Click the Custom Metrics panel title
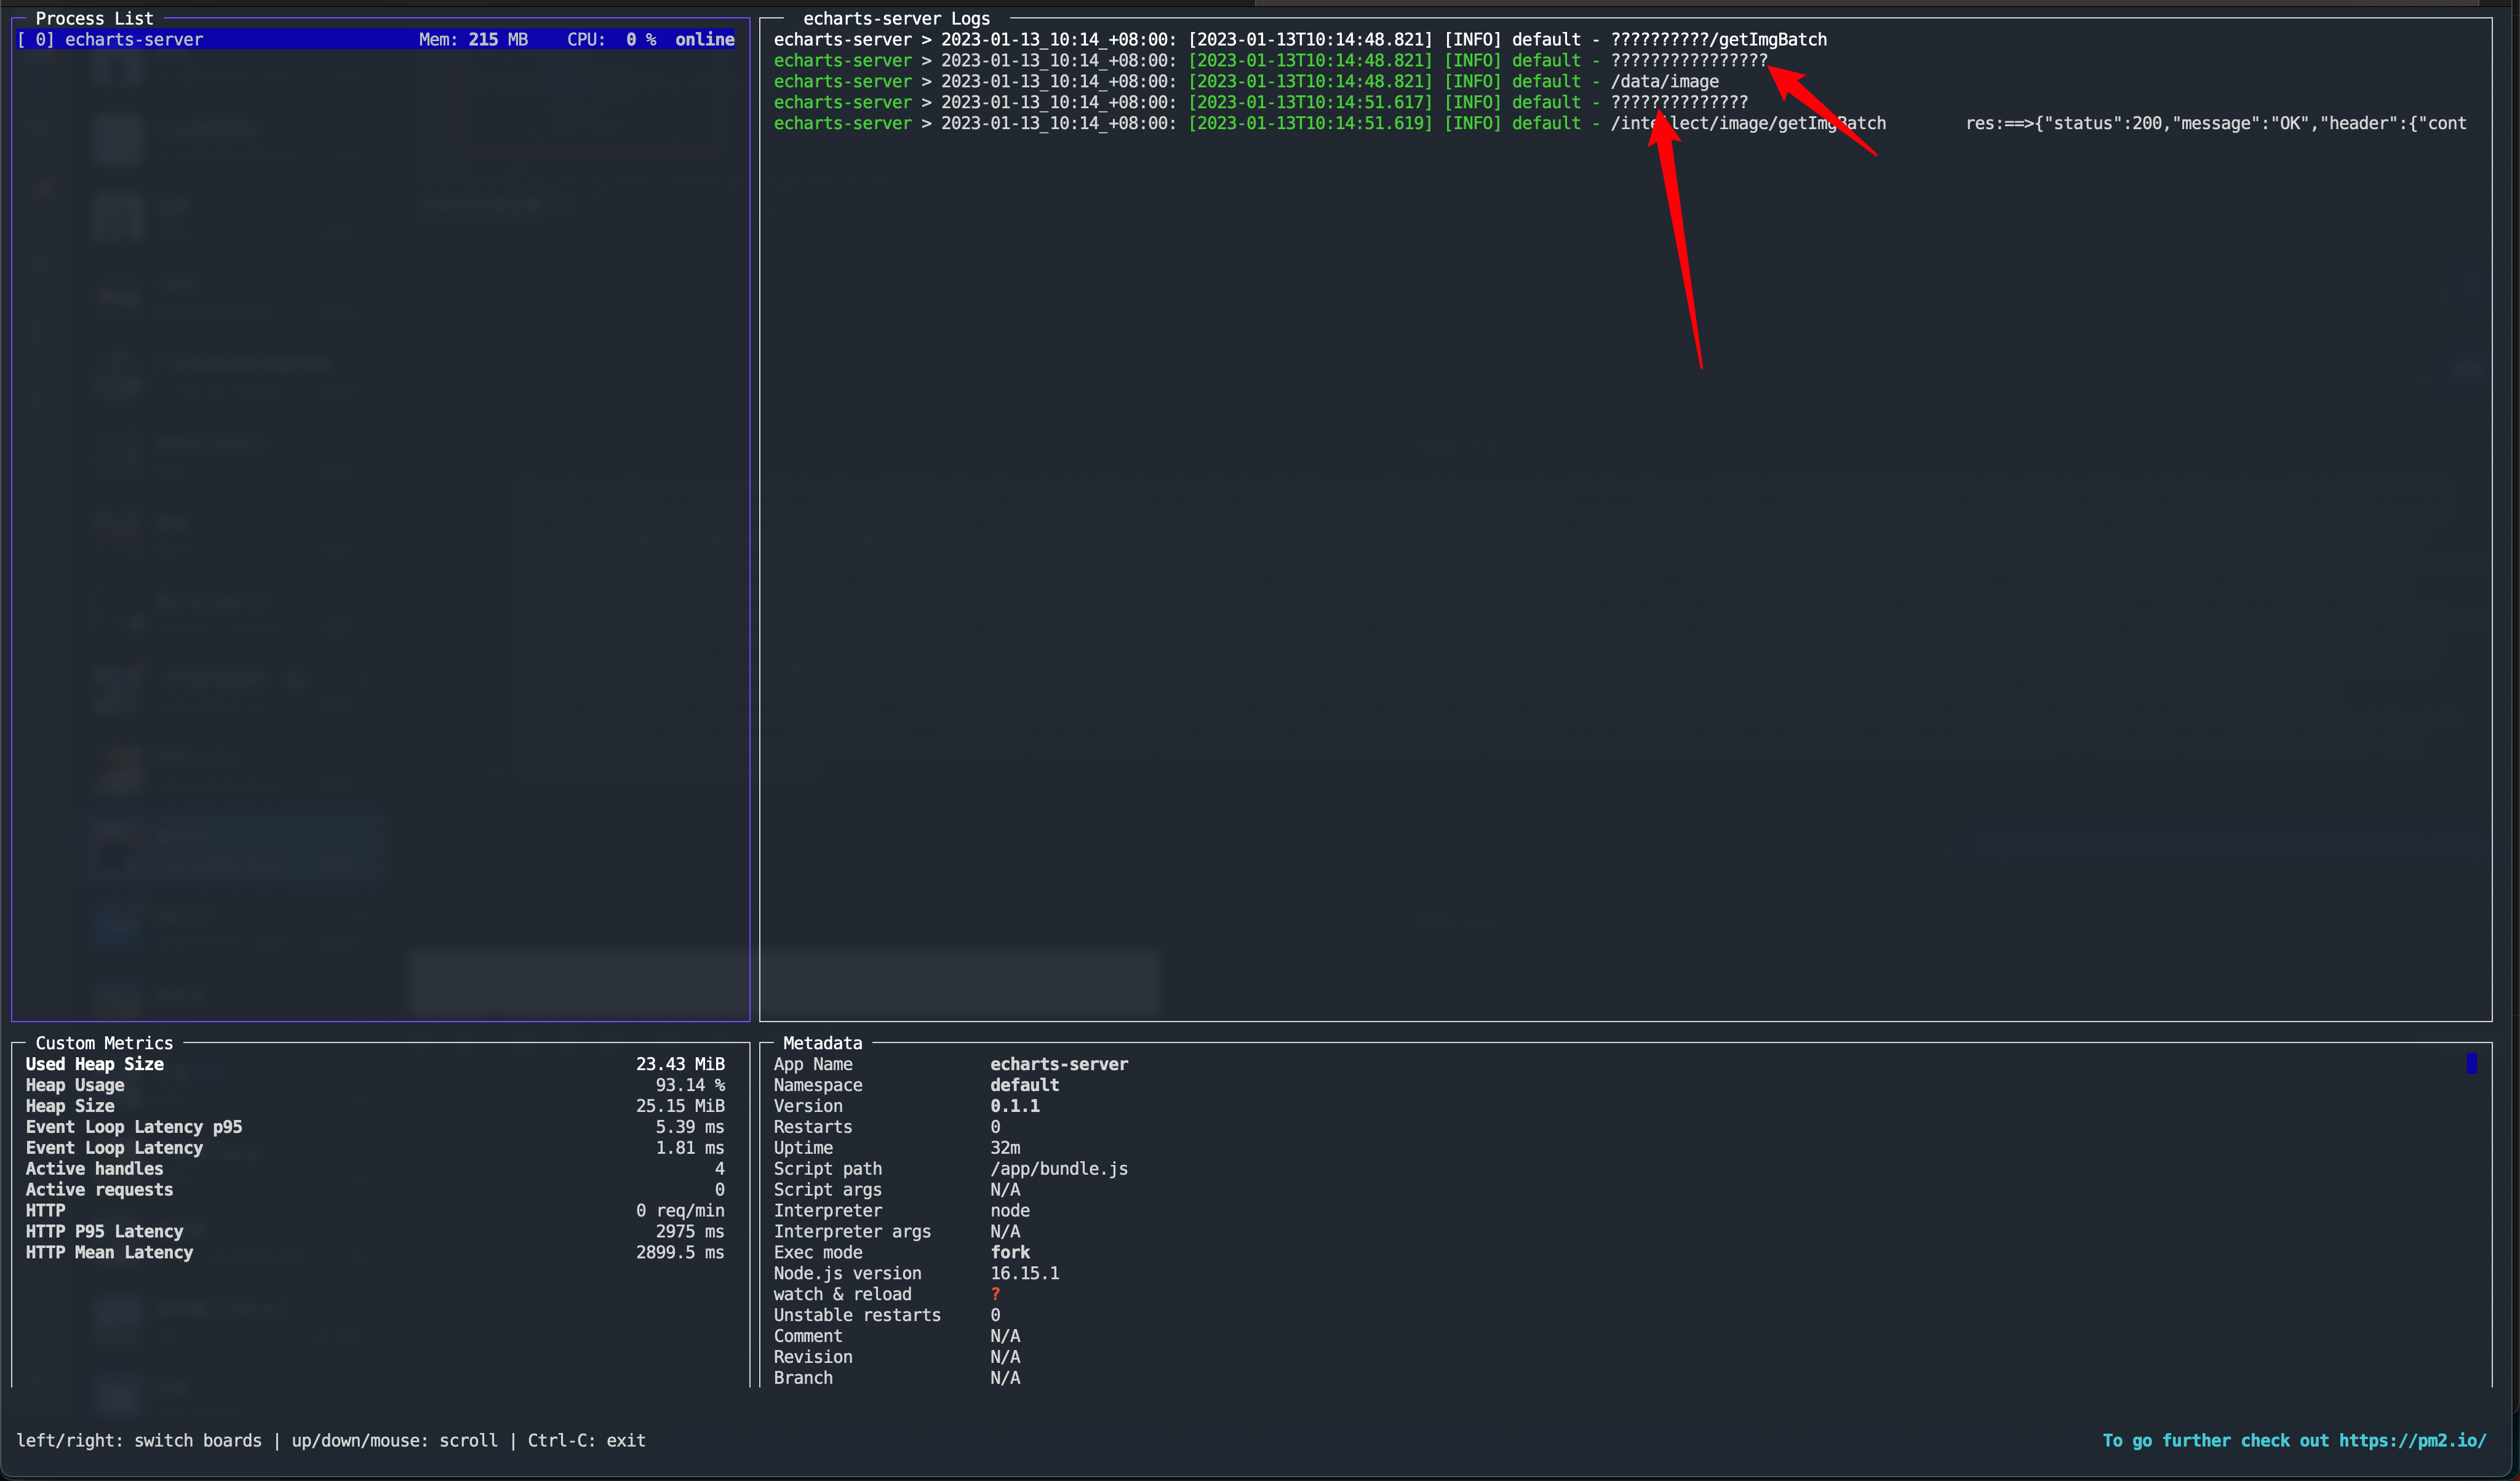This screenshot has height=1481, width=2520. click(104, 1043)
